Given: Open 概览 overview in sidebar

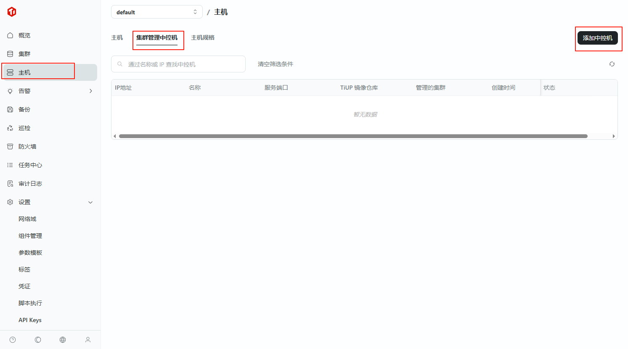Looking at the screenshot, I should [24, 35].
